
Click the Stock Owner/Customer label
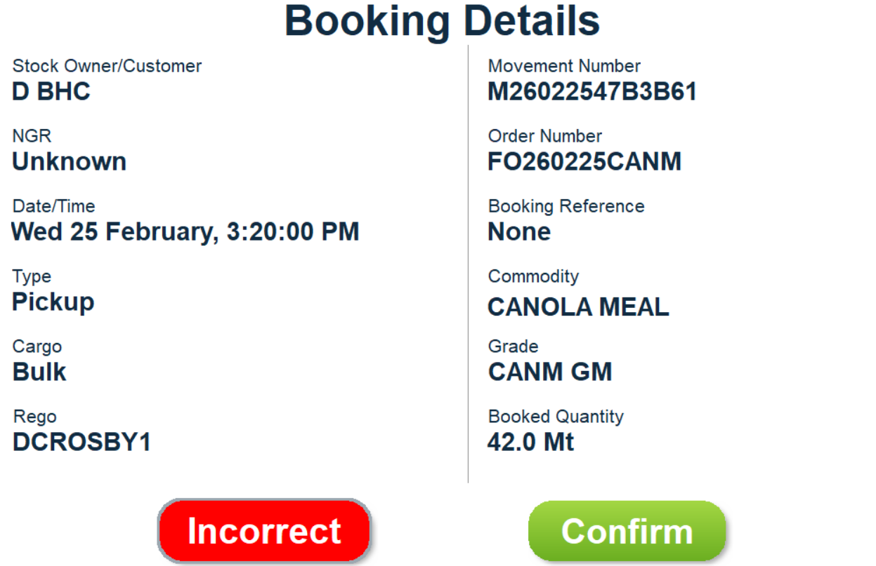(x=107, y=66)
